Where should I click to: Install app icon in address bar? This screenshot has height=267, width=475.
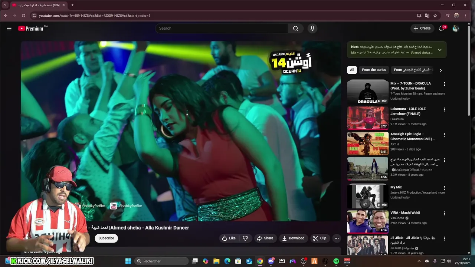coord(419,16)
